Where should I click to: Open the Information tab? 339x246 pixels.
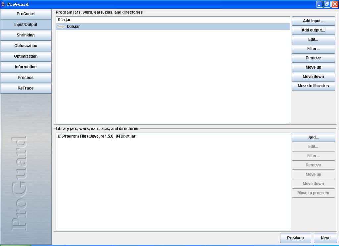point(26,67)
